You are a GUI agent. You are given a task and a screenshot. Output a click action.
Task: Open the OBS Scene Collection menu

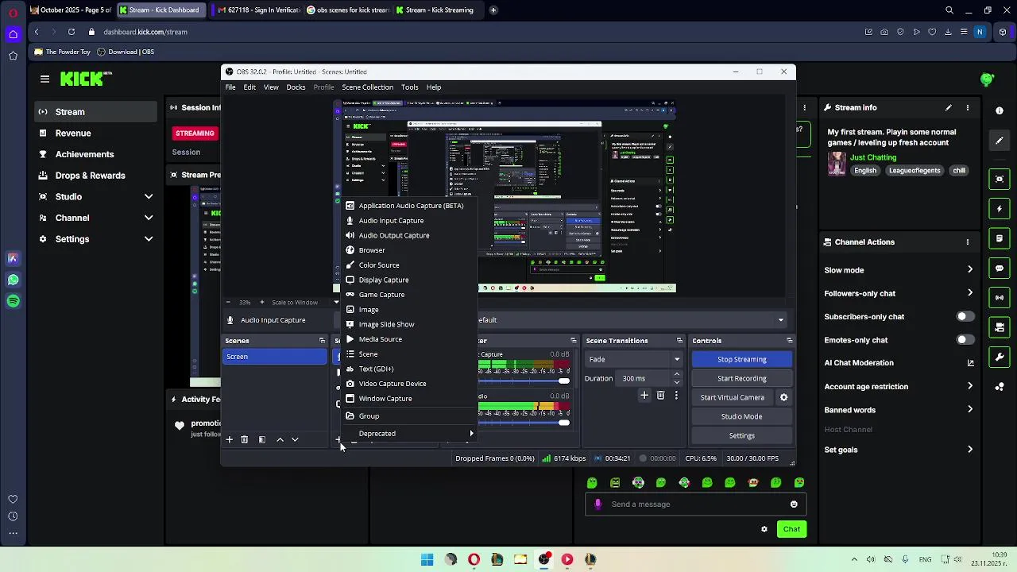point(367,87)
